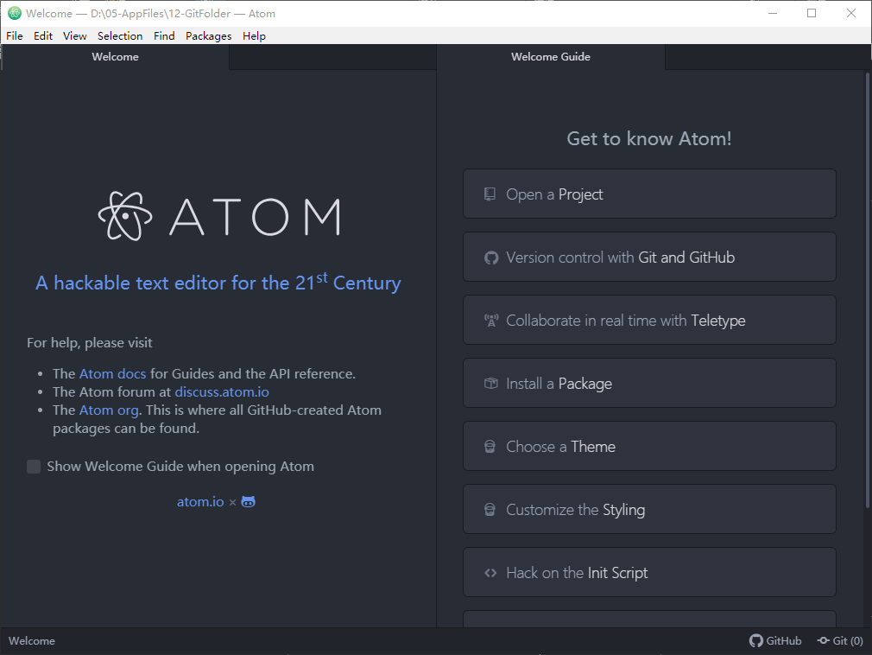The width and height of the screenshot is (872, 655).
Task: Click the For help, please visit text
Action: tap(90, 343)
